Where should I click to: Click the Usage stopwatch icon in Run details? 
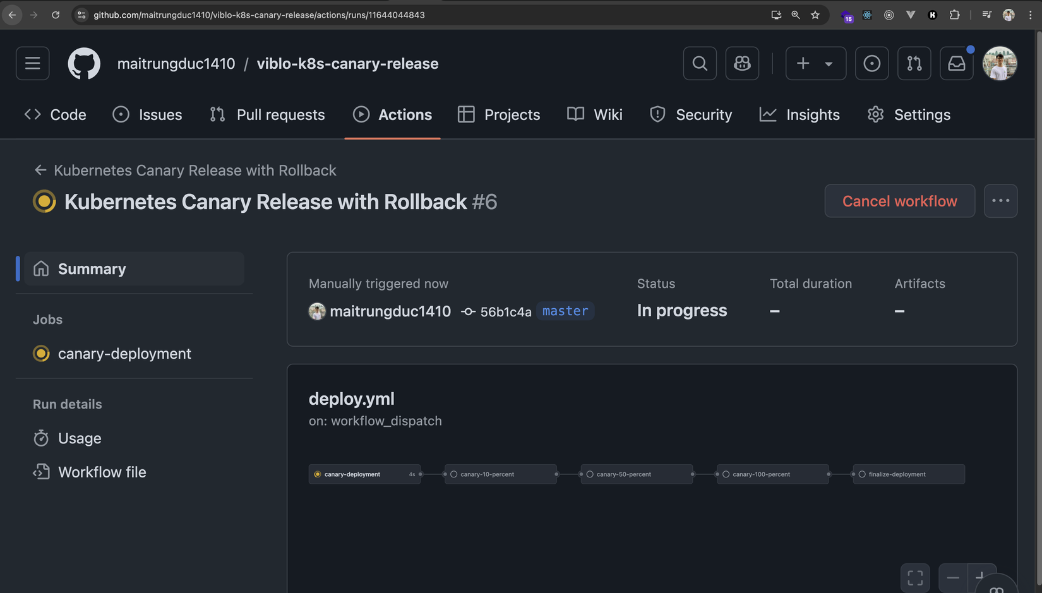tap(40, 438)
